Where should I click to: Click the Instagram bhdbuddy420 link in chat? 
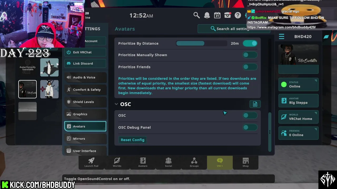[x=281, y=27]
